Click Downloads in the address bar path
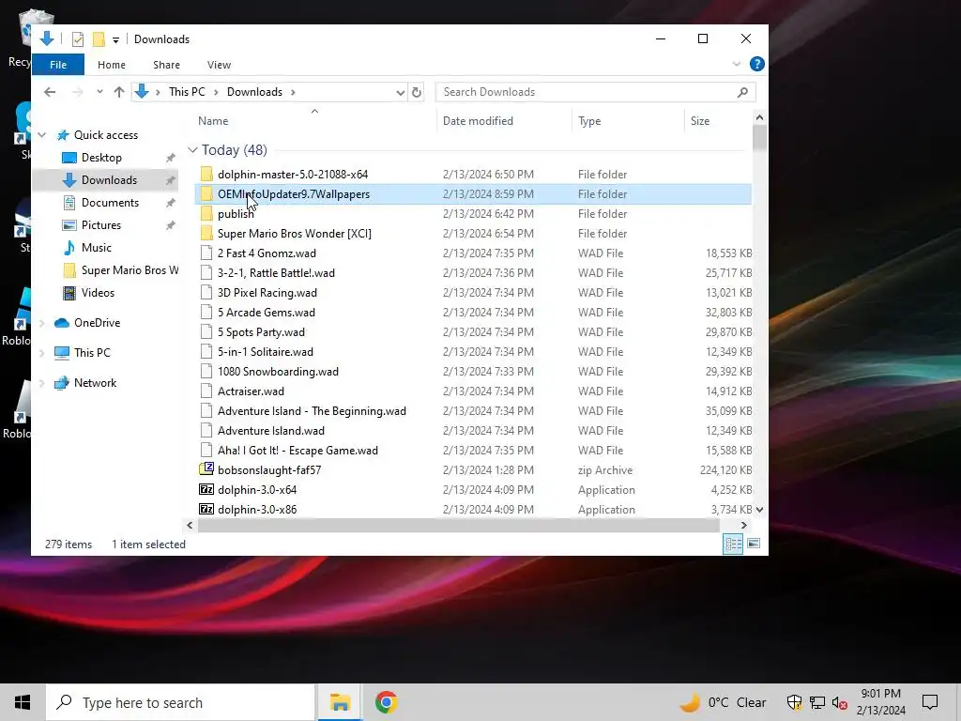 point(254,92)
